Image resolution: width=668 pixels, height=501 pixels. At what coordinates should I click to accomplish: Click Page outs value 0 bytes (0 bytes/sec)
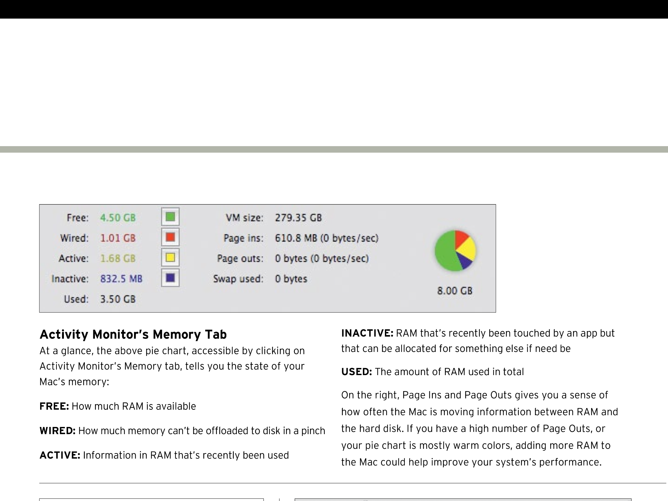click(x=322, y=259)
